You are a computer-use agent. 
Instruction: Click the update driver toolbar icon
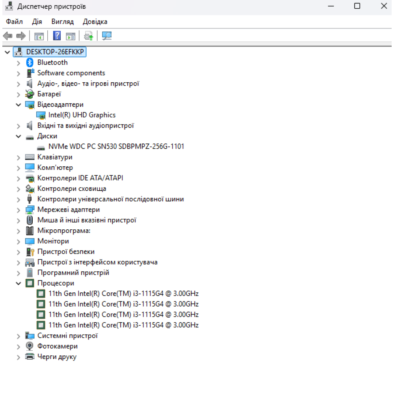point(89,36)
